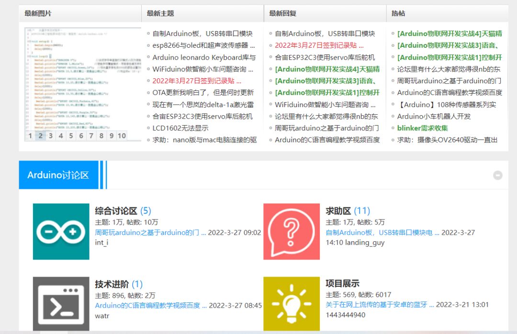Viewport: 517px width, 334px height.
Task: Open 物联网开发实战1]控制开 in 最新回复
Action: pos(327,93)
